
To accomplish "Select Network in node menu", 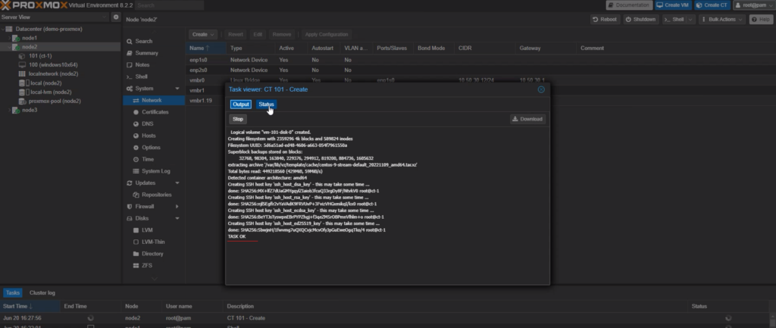I will (x=153, y=100).
